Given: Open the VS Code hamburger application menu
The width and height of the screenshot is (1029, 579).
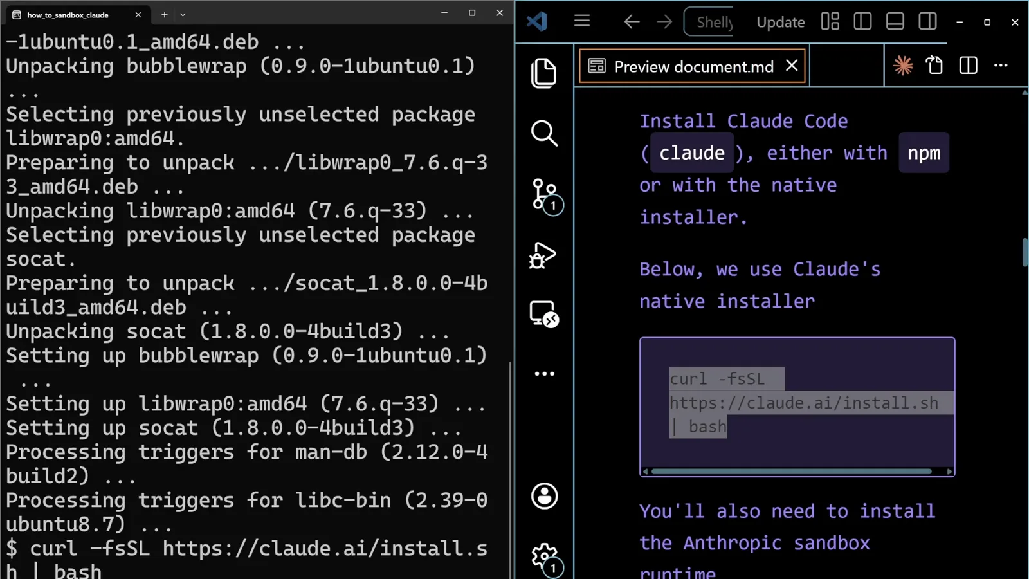Looking at the screenshot, I should click(x=582, y=21).
